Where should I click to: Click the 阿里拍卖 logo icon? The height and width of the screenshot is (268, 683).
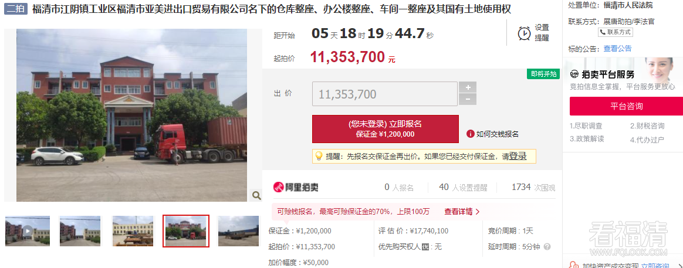pos(278,187)
